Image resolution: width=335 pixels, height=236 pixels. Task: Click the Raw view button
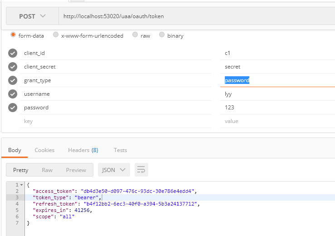click(47, 170)
